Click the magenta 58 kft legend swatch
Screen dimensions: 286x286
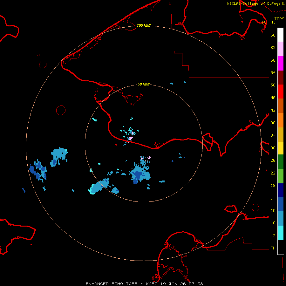[281, 63]
